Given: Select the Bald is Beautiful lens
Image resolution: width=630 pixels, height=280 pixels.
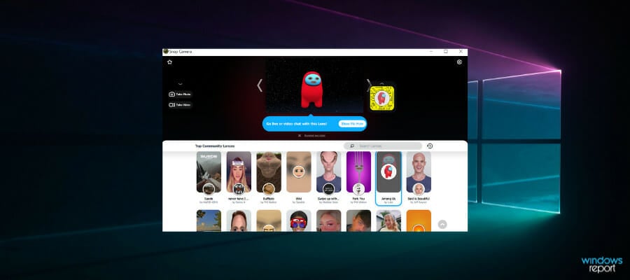Looking at the screenshot, I should click(x=419, y=172).
